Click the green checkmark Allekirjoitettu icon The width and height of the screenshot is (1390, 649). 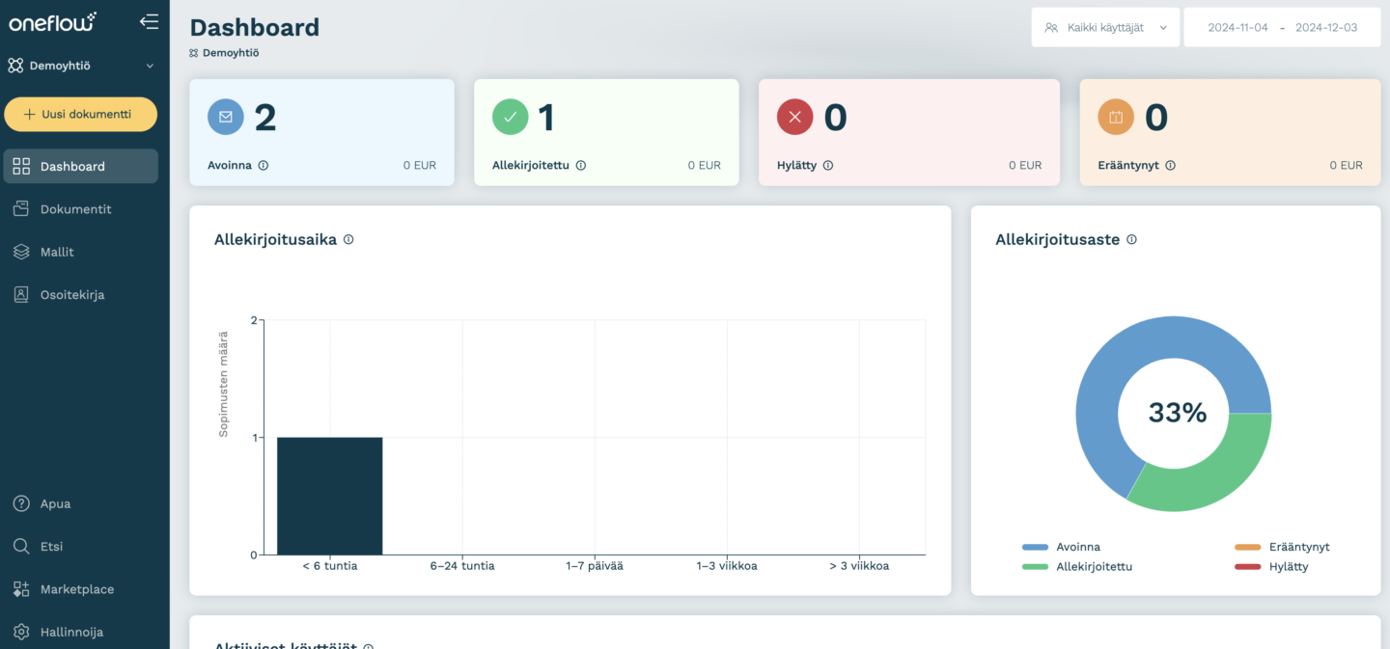(511, 117)
